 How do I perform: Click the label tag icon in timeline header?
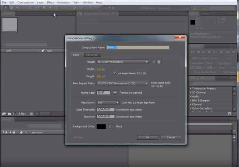[x=21, y=132]
